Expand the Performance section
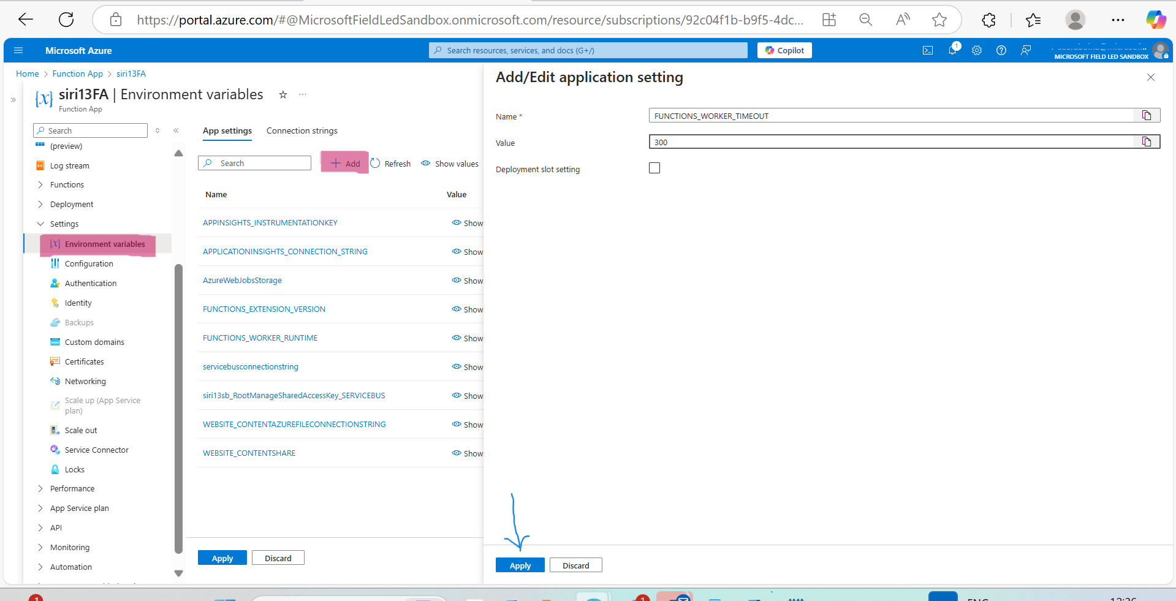The width and height of the screenshot is (1176, 601). (x=40, y=488)
